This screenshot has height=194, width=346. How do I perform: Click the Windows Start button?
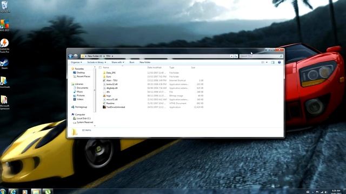(3, 191)
